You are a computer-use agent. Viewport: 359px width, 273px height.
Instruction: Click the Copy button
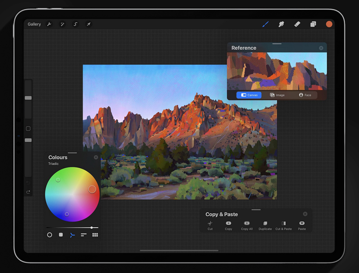[228, 225]
